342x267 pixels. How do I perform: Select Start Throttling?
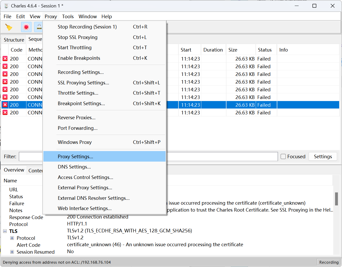(104, 48)
